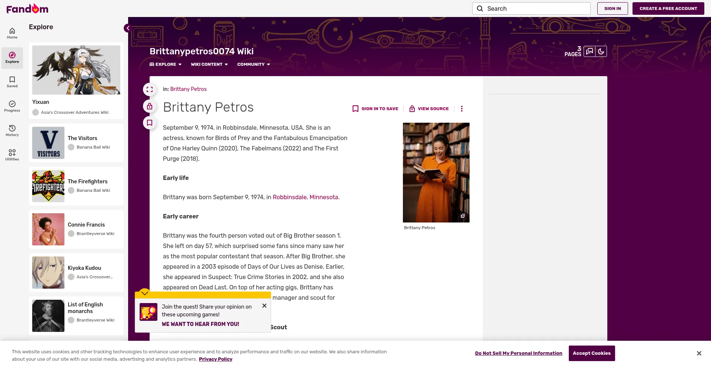The height and width of the screenshot is (367, 711).
Task: Click the Brittany Petros image caption
Action: coord(420,228)
